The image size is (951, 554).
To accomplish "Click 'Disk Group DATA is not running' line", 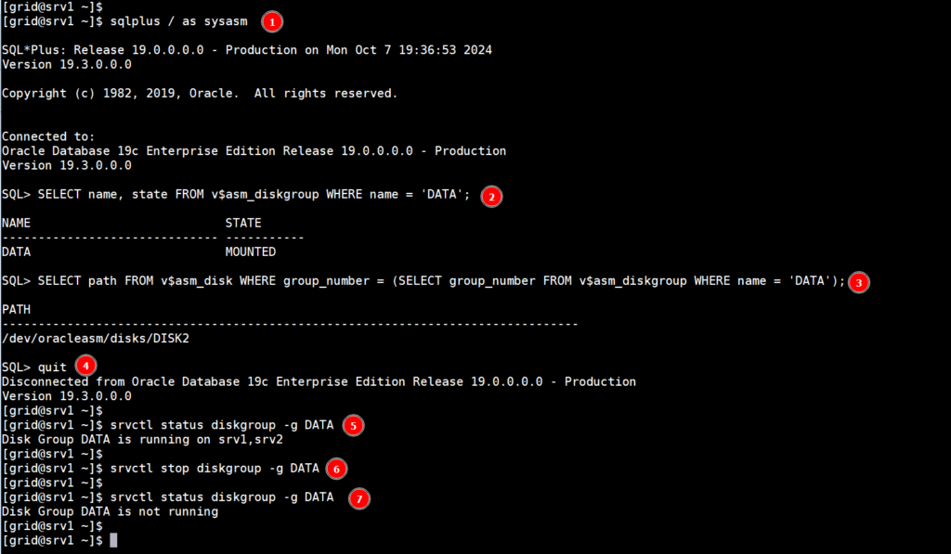I will tap(111, 511).
